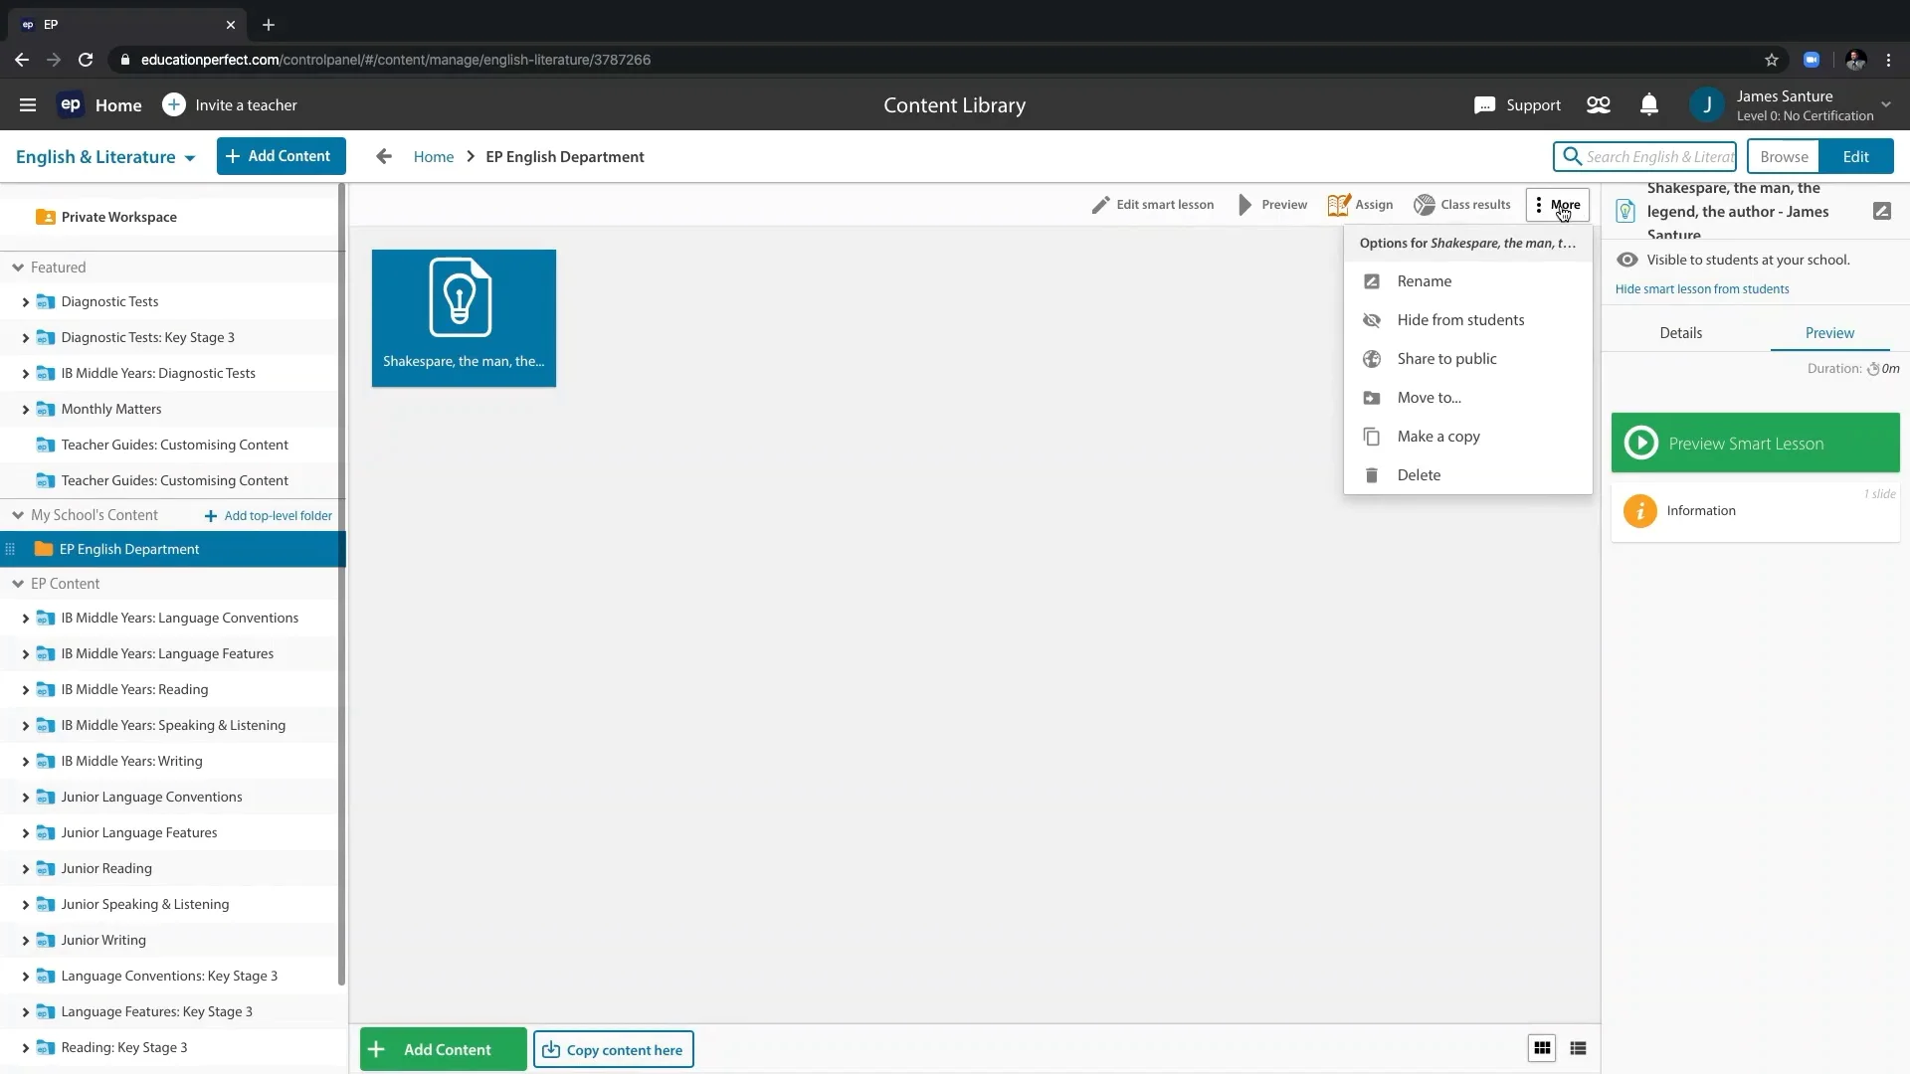Click Home in the breadcrumb
The image size is (1910, 1074).
point(434,157)
